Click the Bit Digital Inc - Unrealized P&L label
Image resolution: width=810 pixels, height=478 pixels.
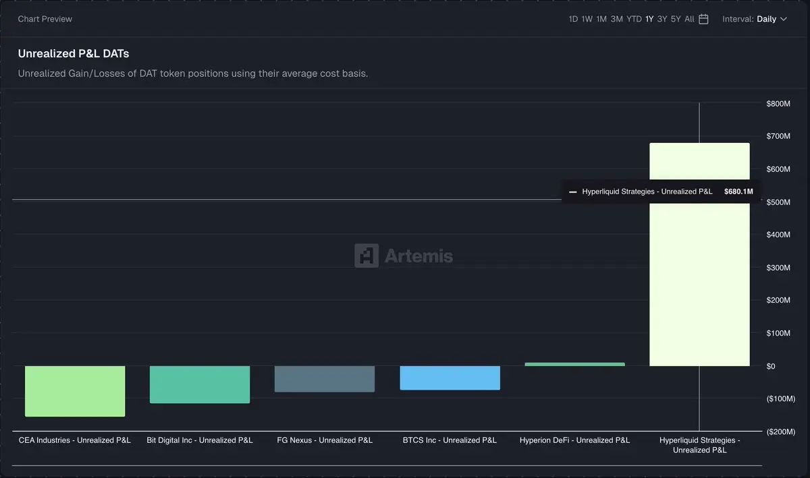(200, 440)
